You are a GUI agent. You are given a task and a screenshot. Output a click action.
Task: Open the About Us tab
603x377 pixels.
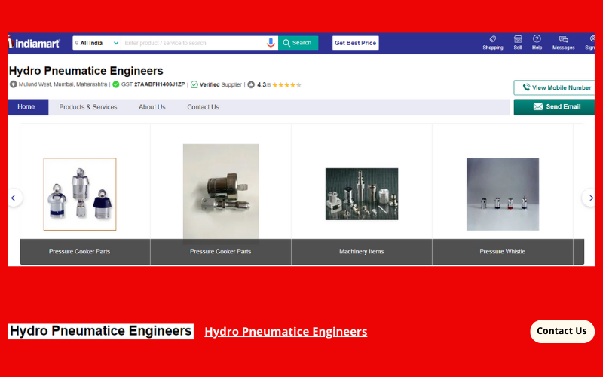pos(152,107)
